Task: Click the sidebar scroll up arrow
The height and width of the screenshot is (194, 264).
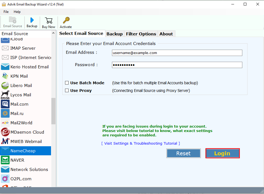Action: [53, 33]
